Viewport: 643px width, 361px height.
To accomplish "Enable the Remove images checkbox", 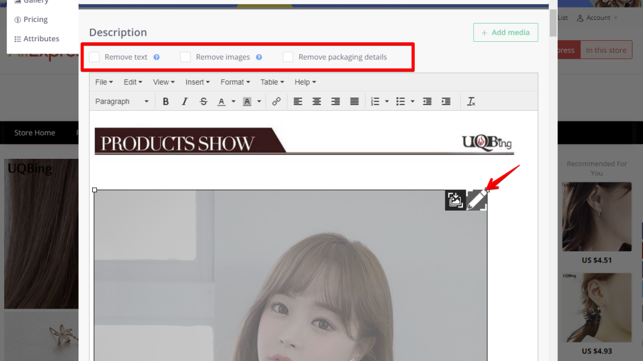I will (185, 57).
